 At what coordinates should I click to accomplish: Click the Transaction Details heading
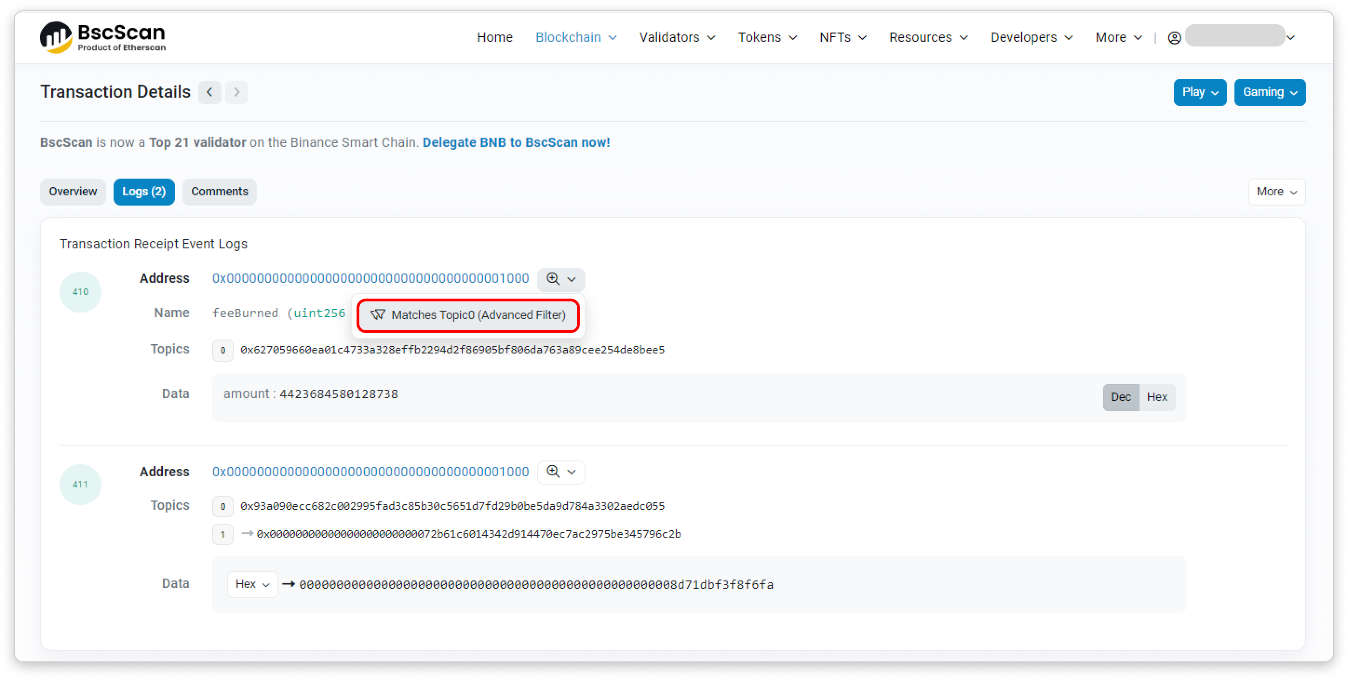(x=115, y=92)
